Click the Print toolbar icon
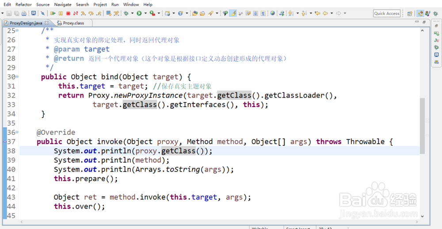The image size is (442, 229). click(24, 13)
